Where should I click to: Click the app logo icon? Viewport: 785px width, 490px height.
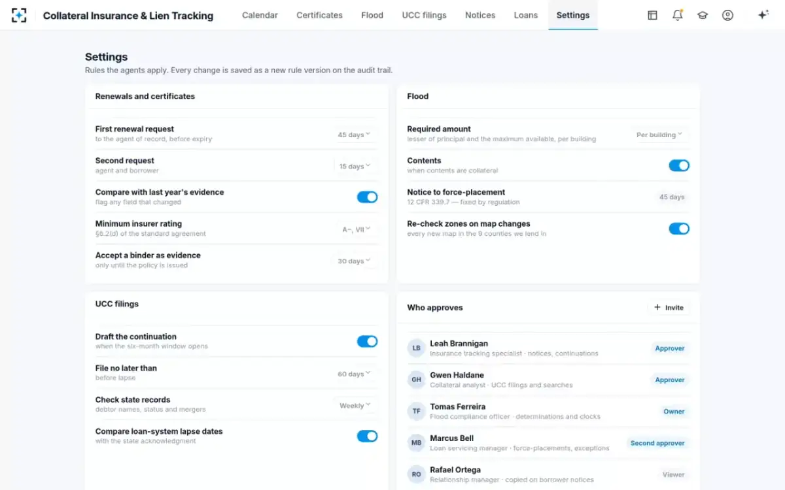(19, 15)
